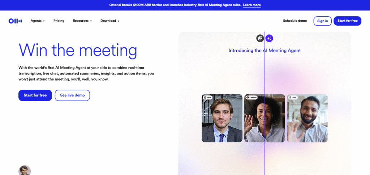
Task: Click the Otter.ai logo
Action: (x=15, y=21)
